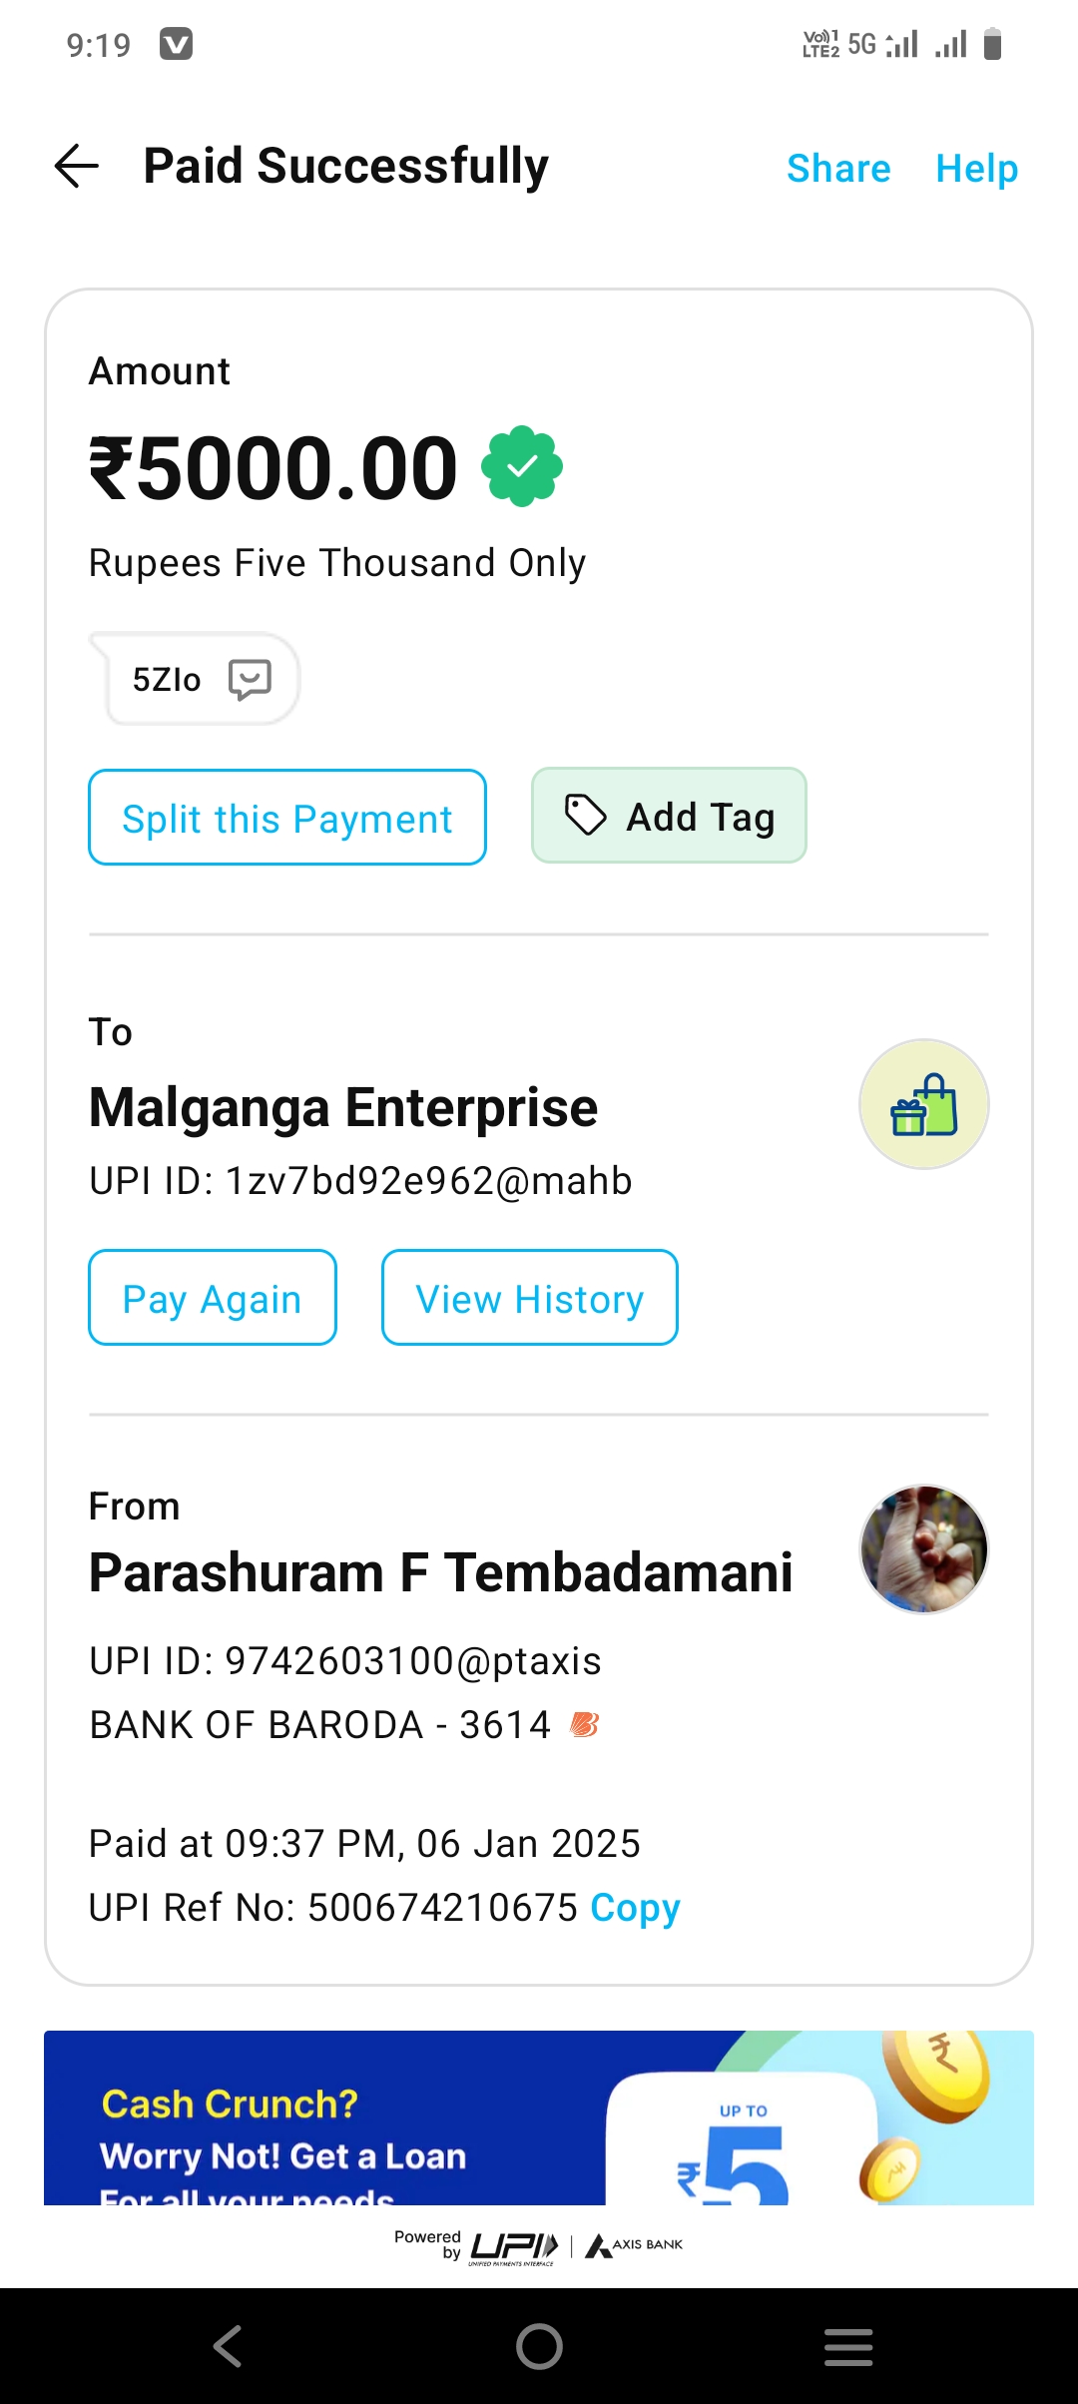Share this payment receipt
Screen dimensions: 1078x2404
tap(838, 169)
